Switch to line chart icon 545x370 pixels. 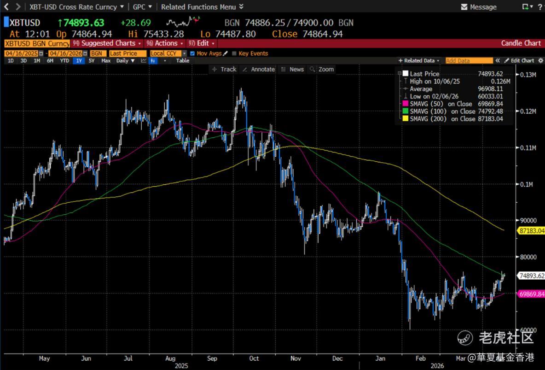click(x=144, y=60)
